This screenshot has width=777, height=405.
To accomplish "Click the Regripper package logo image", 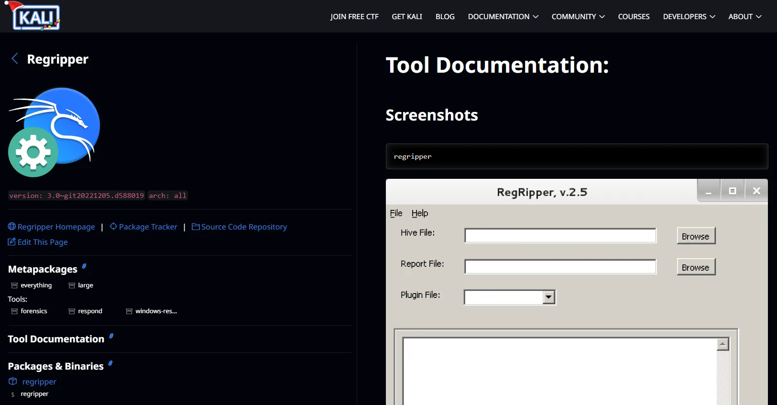I will click(54, 132).
